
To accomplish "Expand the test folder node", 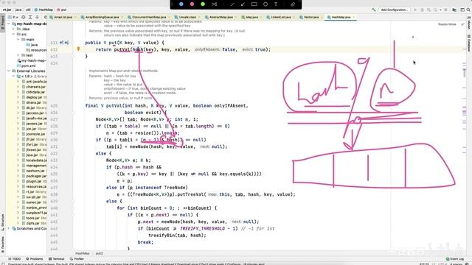I will point(18,55).
